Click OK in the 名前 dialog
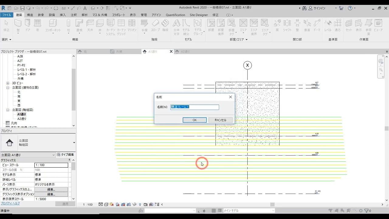The image size is (389, 219). [194, 120]
